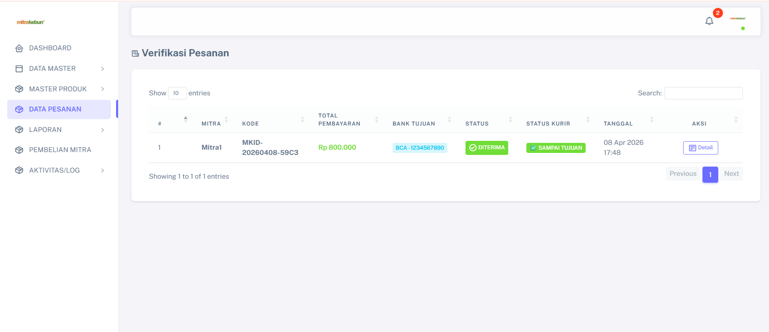Open Data Pesanan menu item
769x332 pixels.
click(59, 109)
